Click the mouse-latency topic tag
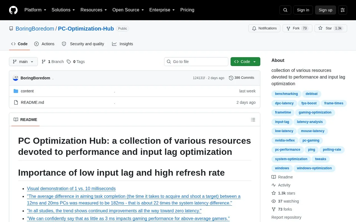 coord(313,131)
